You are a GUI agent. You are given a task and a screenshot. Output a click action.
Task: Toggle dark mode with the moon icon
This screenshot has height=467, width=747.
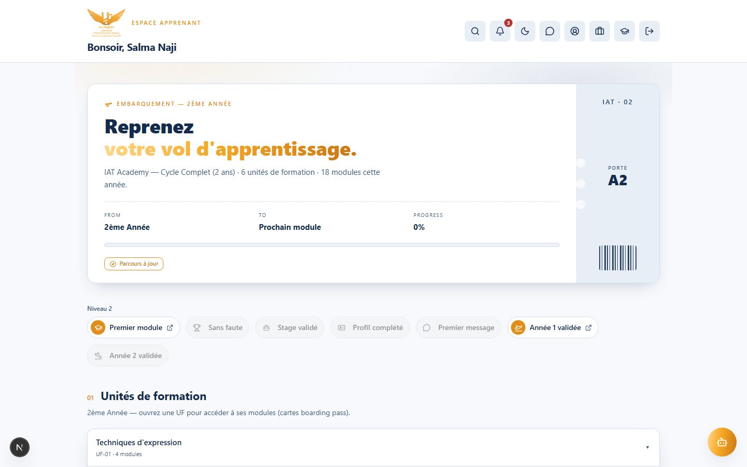click(525, 31)
